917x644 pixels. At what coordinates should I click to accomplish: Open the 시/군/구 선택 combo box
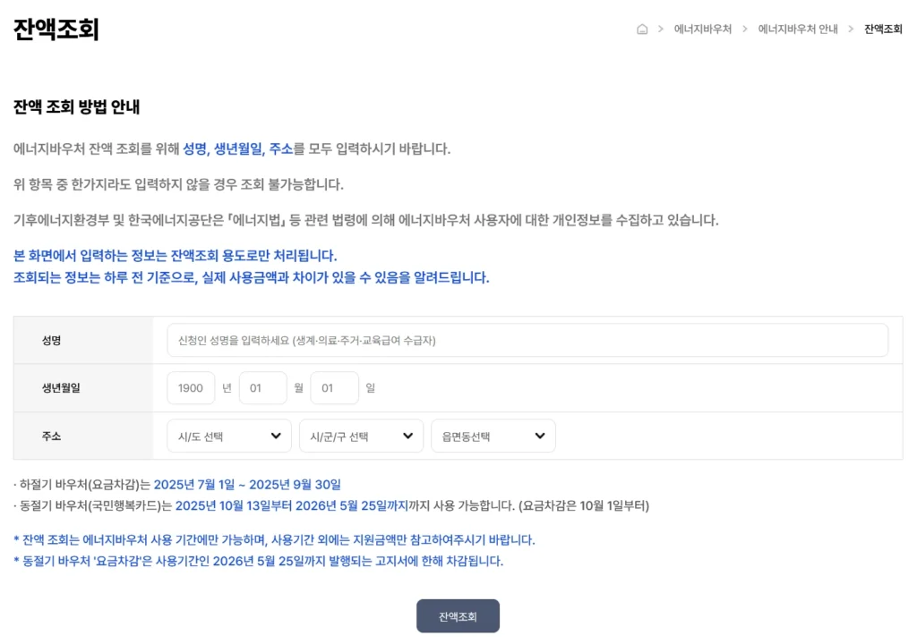pos(361,436)
